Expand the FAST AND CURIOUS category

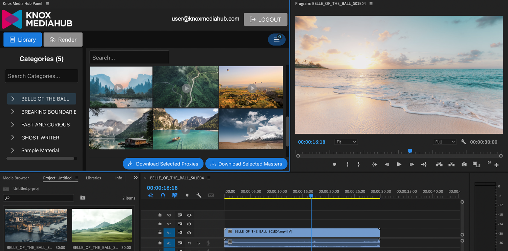pos(13,125)
